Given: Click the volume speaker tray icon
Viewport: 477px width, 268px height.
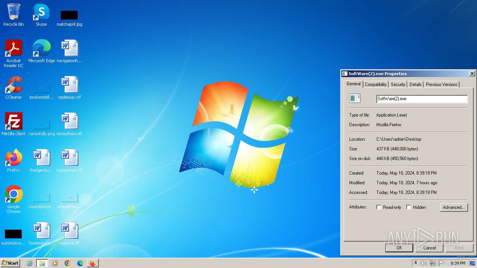Looking at the screenshot, I should click(424, 263).
